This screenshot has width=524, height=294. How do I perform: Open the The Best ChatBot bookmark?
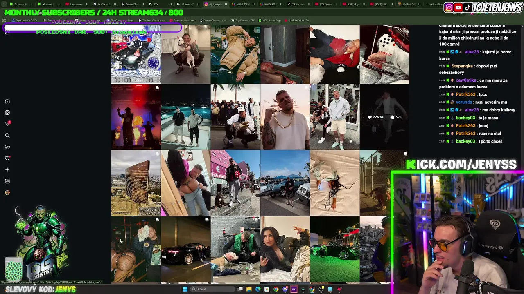(x=151, y=20)
